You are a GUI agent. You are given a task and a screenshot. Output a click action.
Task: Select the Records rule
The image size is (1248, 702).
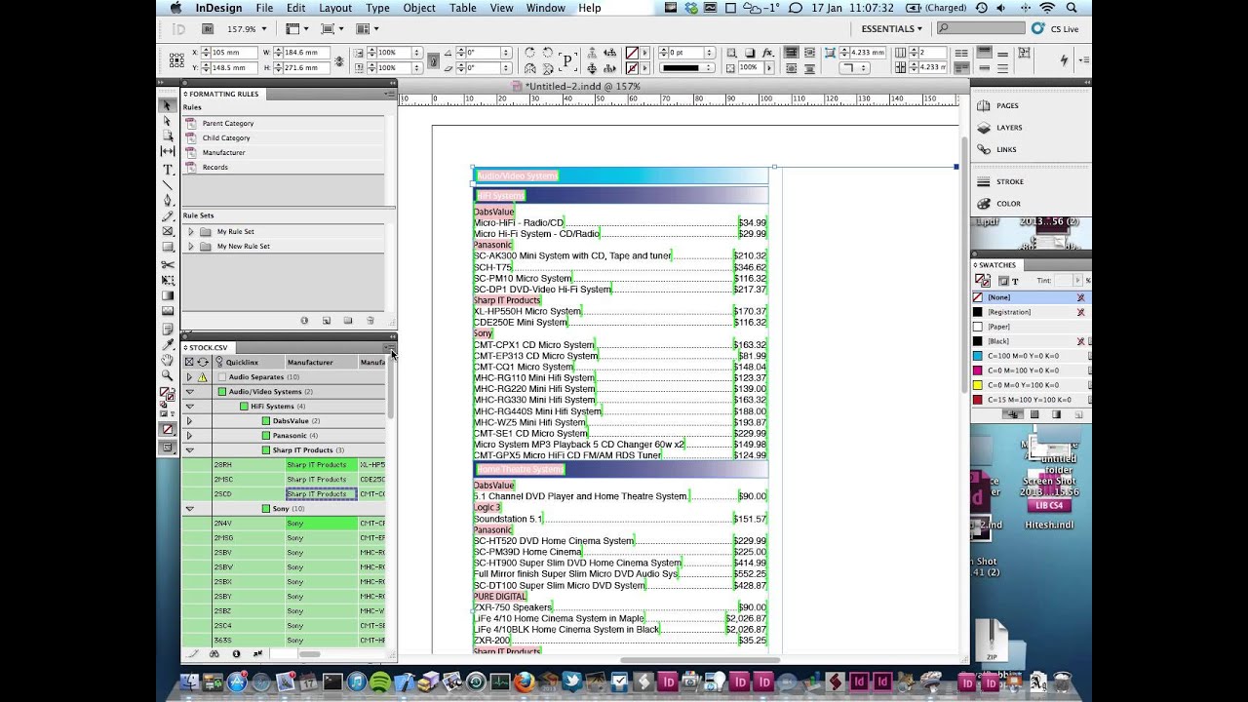click(x=283, y=167)
